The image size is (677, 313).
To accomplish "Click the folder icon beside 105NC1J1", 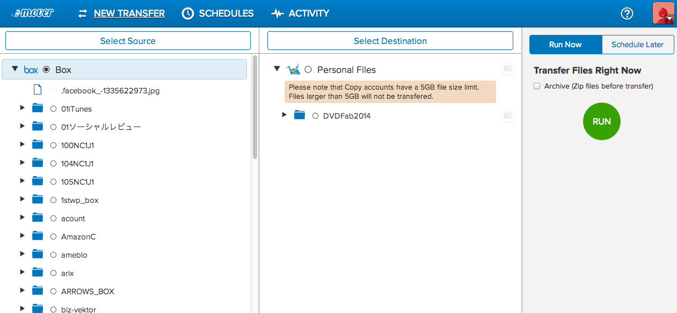I will pos(37,181).
